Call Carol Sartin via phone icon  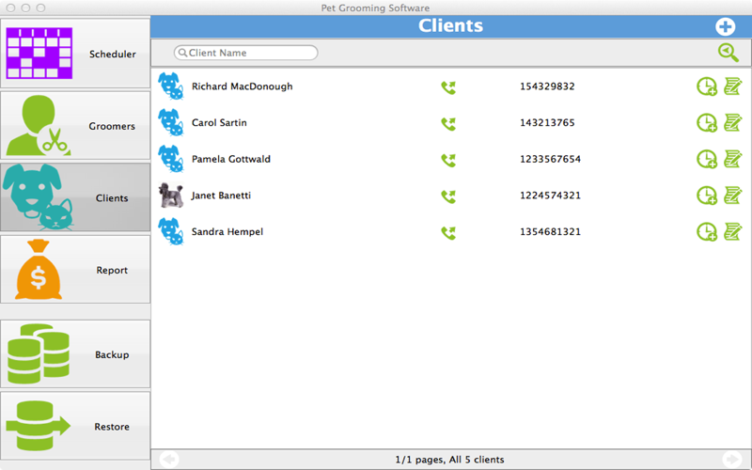coord(448,124)
